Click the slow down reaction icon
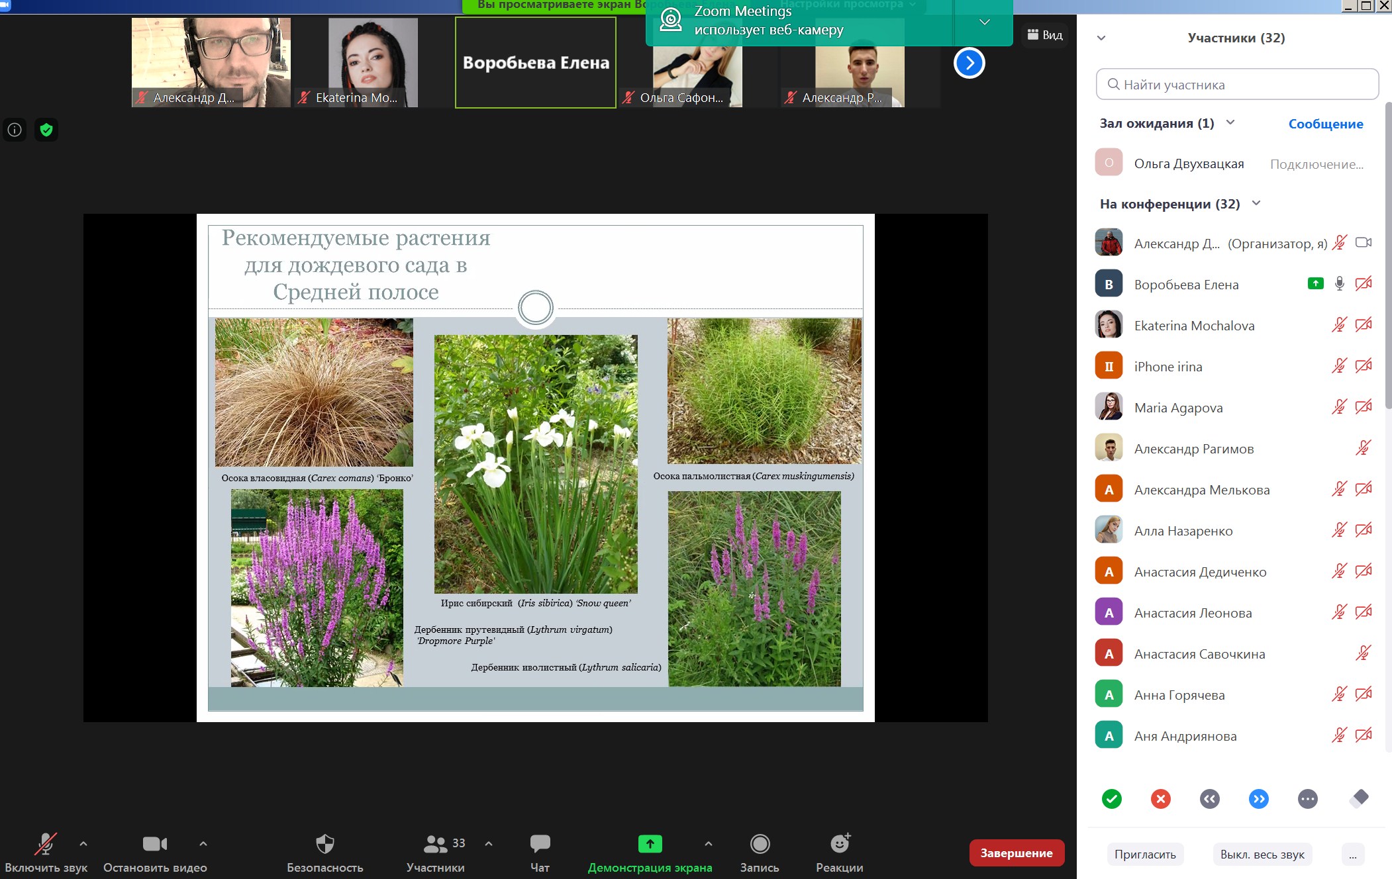The width and height of the screenshot is (1392, 879). click(1210, 799)
